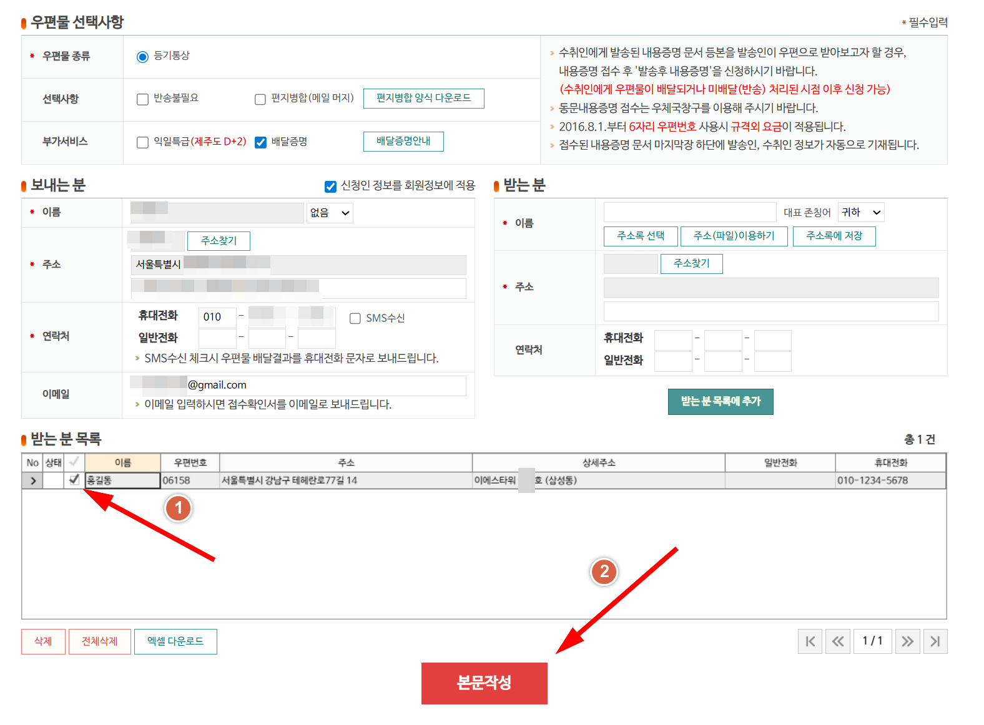This screenshot has width=984, height=725.
Task: Open 대표 존칭어 dropdown showing 귀하
Action: click(x=861, y=212)
